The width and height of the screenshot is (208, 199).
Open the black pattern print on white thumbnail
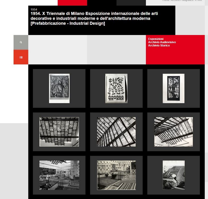116,89
